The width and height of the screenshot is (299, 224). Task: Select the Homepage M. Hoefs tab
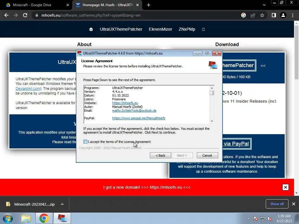click(x=107, y=5)
